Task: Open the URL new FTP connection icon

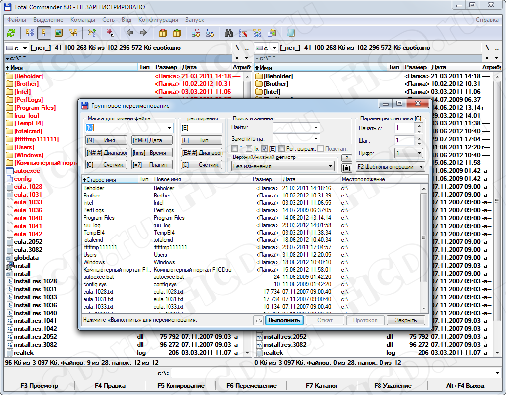Action: point(210,33)
